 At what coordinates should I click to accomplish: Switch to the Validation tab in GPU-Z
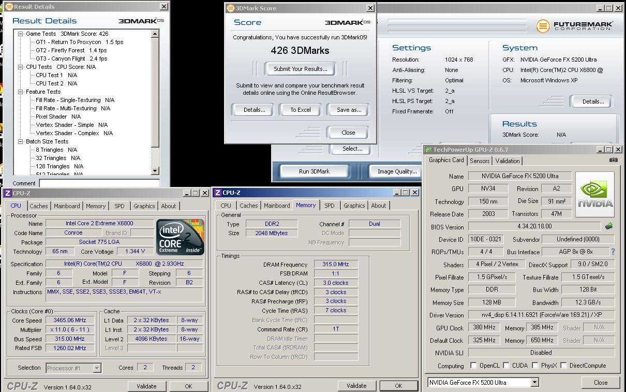[508, 161]
